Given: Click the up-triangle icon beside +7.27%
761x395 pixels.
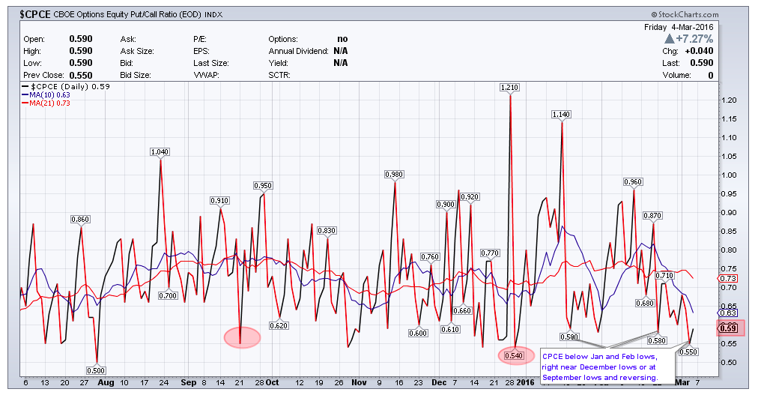Looking at the screenshot, I should tap(670, 39).
